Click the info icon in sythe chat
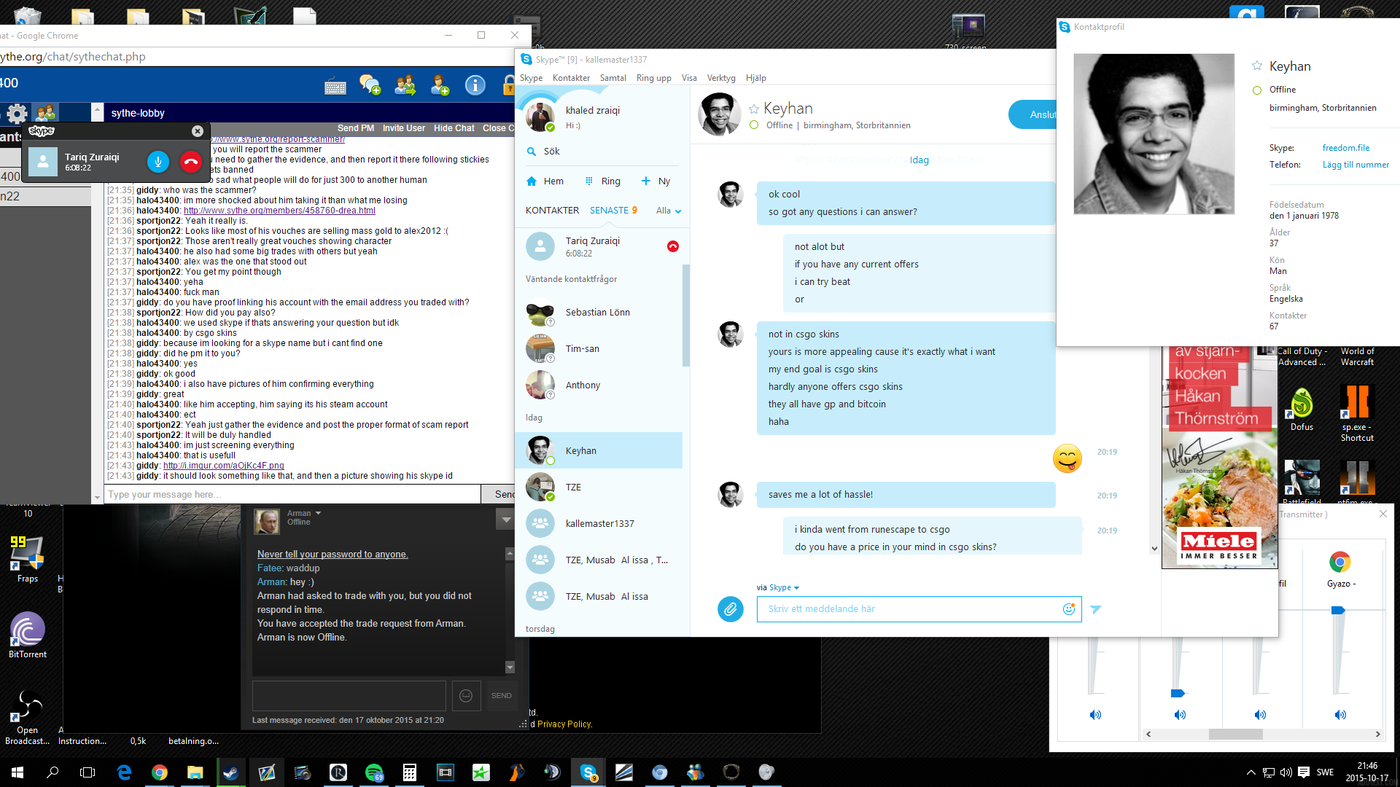The height and width of the screenshot is (787, 1400). [x=475, y=86]
